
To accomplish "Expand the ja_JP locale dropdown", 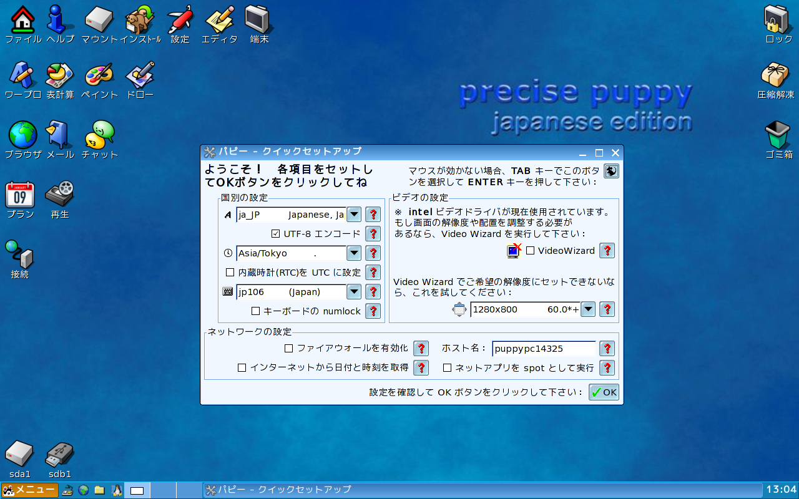I will [x=354, y=215].
